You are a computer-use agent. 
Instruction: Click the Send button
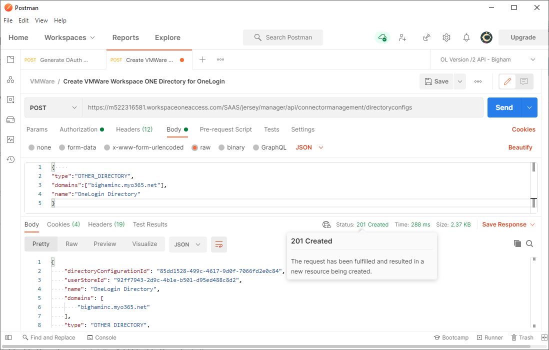click(504, 107)
